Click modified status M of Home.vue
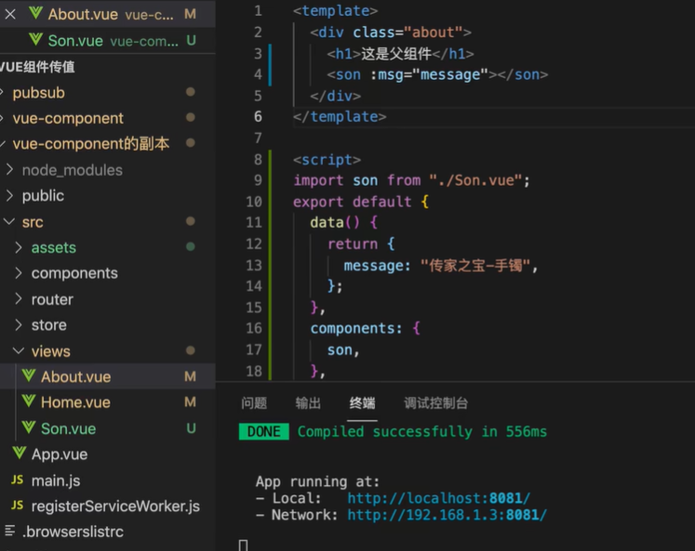This screenshot has height=551, width=695. pos(190,401)
